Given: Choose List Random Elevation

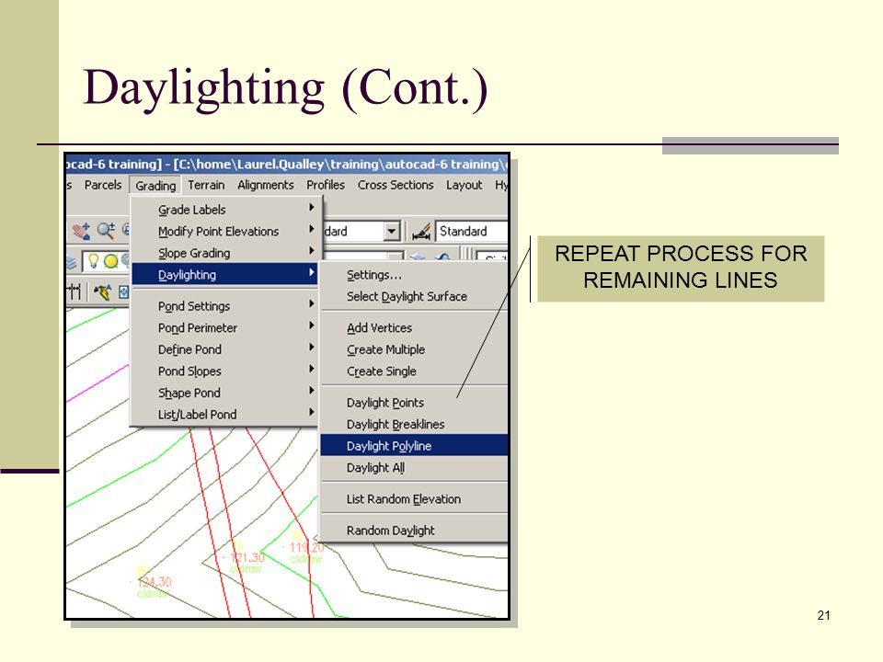Looking at the screenshot, I should [x=415, y=499].
